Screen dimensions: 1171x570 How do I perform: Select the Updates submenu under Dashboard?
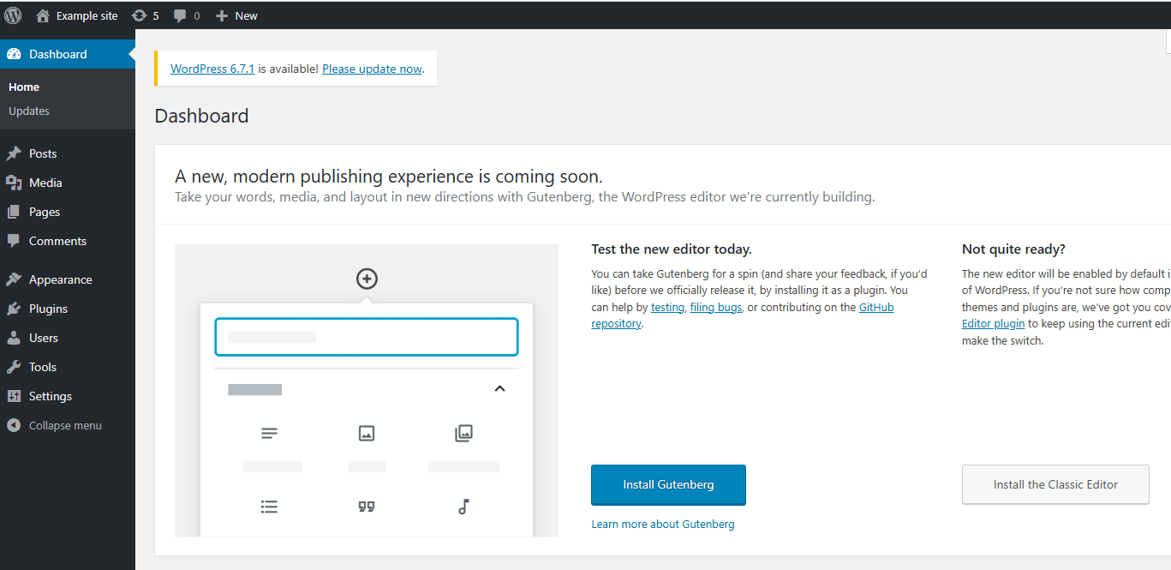coord(29,111)
